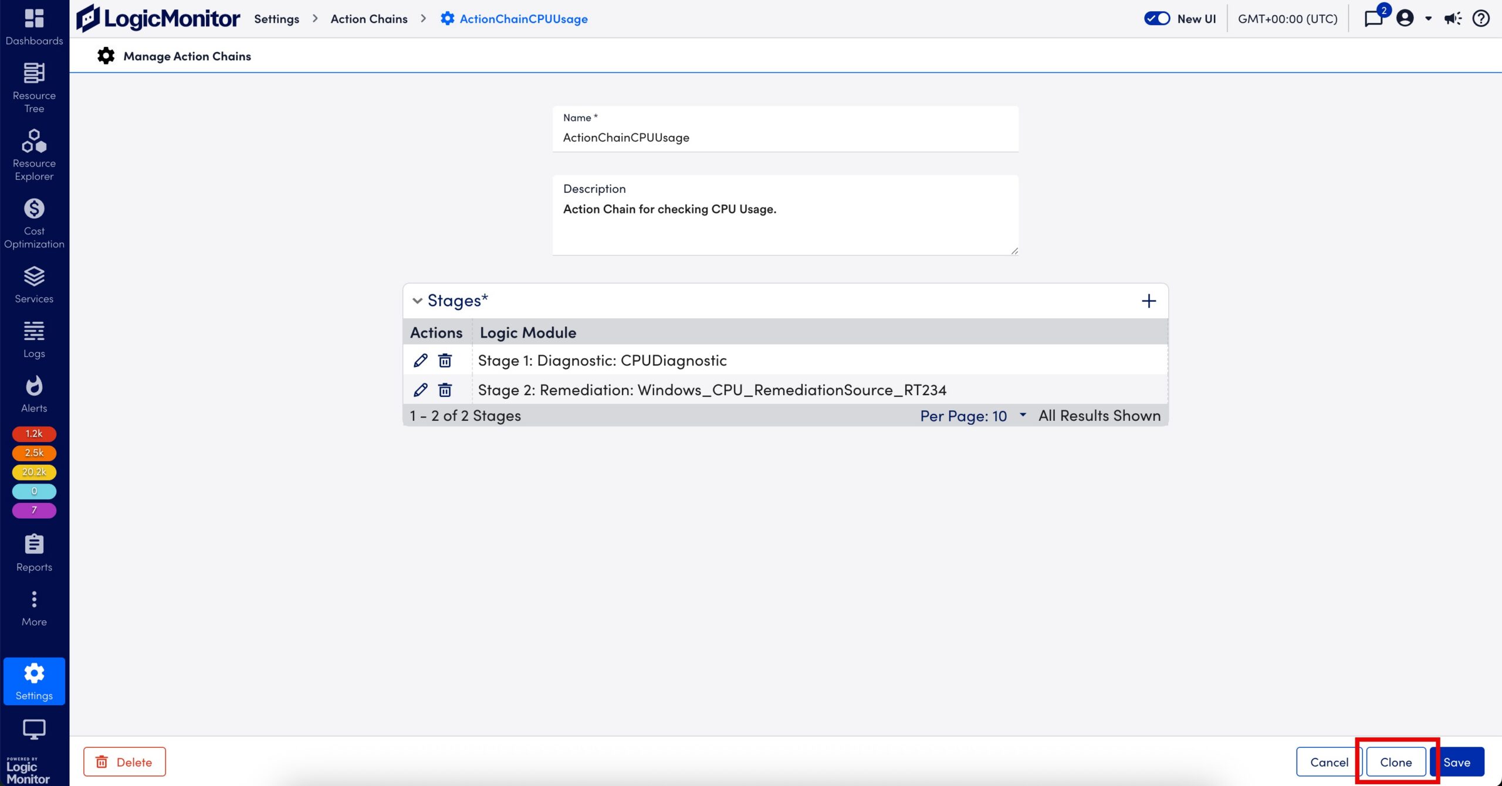Delete Stage 2 Remediation with trash icon

point(445,390)
